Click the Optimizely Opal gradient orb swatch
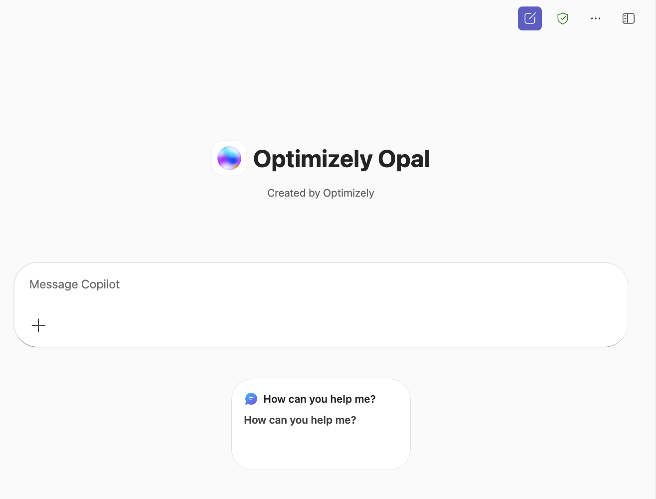This screenshot has width=656, height=499. pos(229,158)
